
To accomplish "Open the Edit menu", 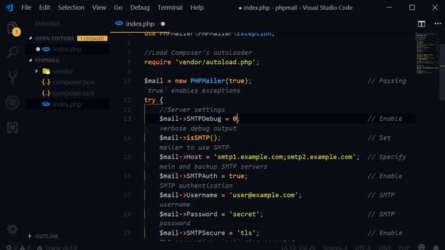I will [44, 8].
